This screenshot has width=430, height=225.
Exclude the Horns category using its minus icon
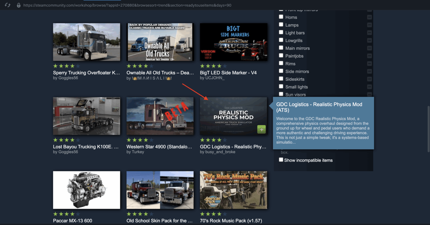[369, 17]
